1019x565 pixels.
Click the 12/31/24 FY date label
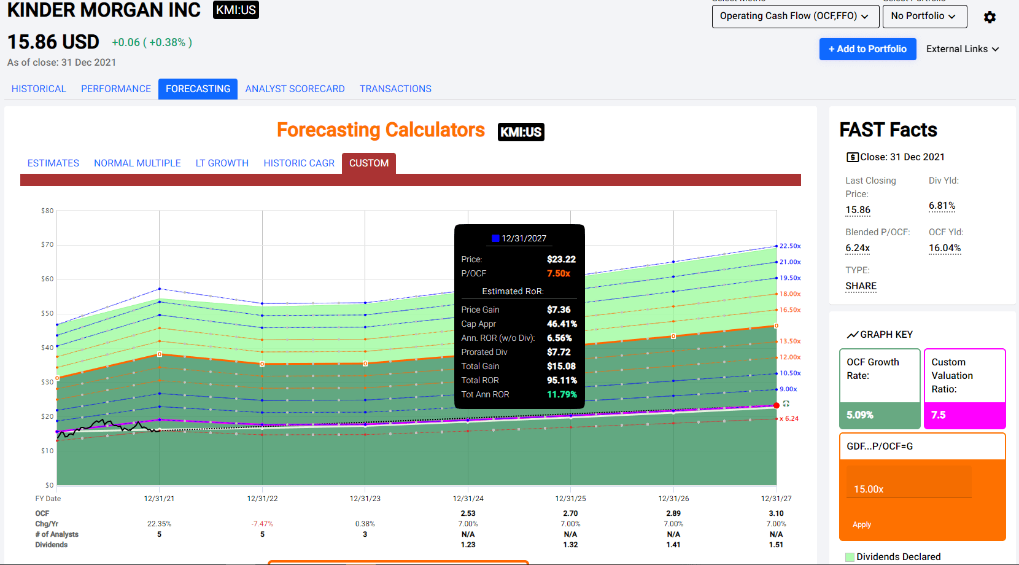click(x=468, y=499)
